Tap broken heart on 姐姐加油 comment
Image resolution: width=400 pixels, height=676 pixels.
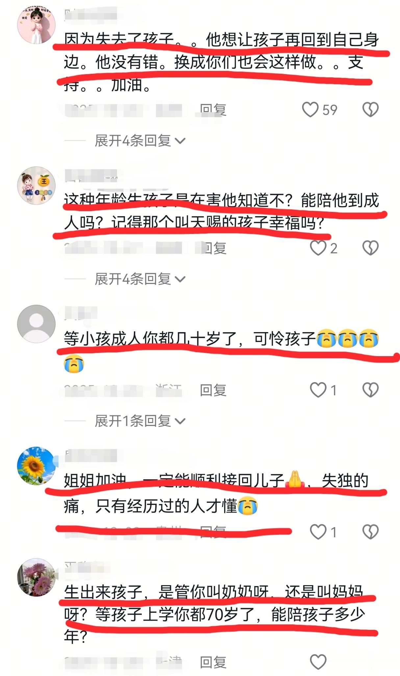click(370, 532)
